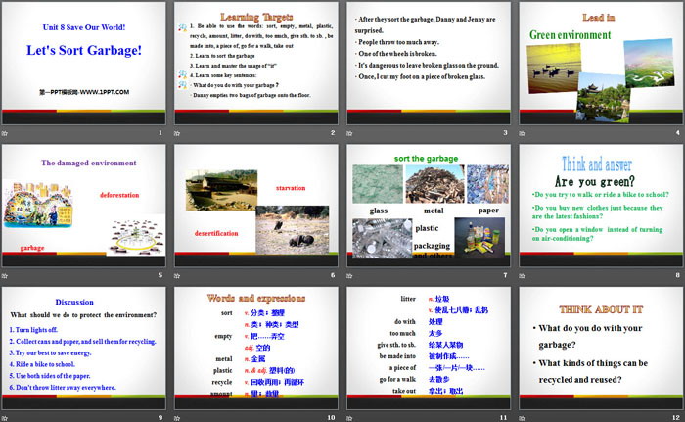Click the slide number 8 label
685x422 pixels.
pyautogui.click(x=677, y=275)
